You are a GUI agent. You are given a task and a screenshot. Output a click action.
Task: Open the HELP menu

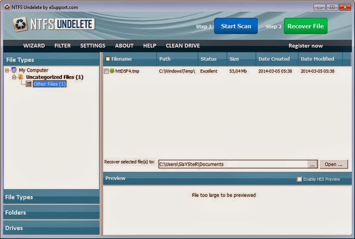(x=149, y=46)
